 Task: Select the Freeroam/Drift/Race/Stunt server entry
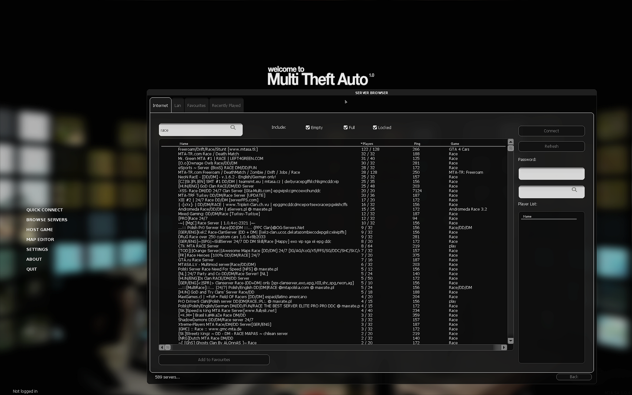point(218,149)
